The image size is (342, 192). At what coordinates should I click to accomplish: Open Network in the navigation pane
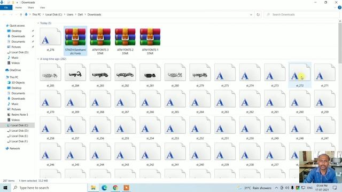click(14, 148)
